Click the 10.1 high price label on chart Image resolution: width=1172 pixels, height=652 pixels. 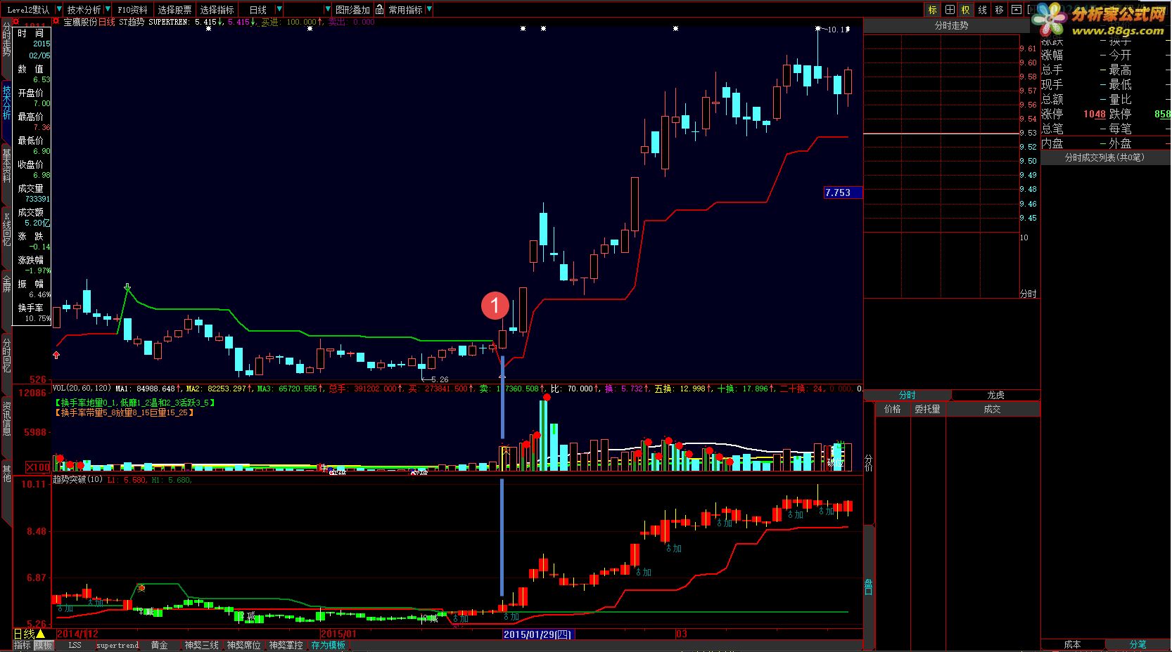(836, 30)
